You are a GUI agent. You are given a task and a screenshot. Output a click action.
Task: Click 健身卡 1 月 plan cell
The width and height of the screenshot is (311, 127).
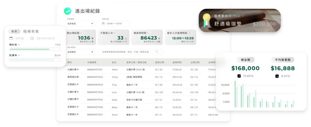(132, 107)
